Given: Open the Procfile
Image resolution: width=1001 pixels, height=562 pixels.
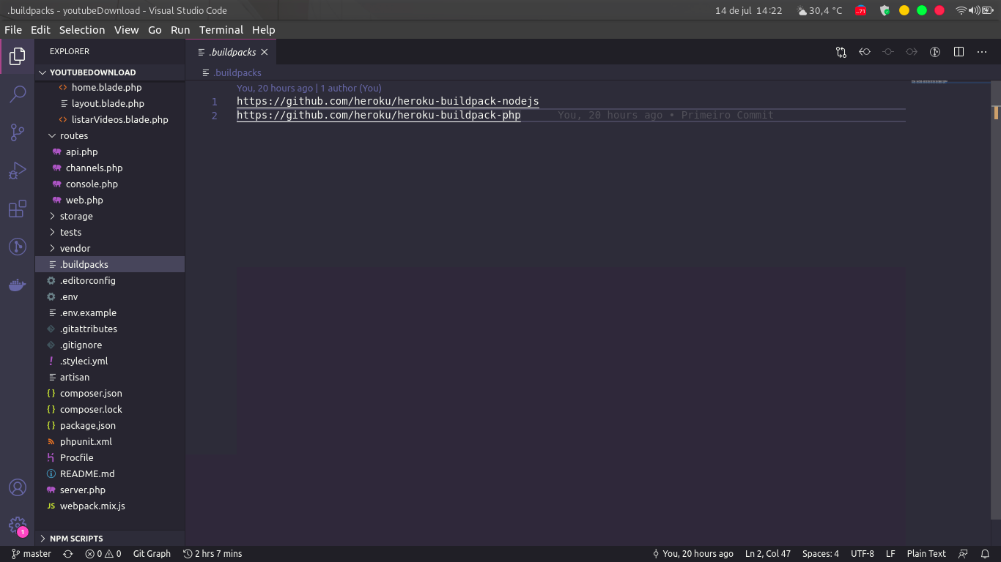Looking at the screenshot, I should pos(110,457).
